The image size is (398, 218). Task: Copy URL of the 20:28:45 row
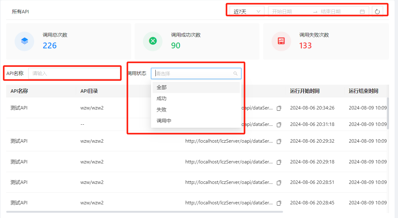(279, 203)
